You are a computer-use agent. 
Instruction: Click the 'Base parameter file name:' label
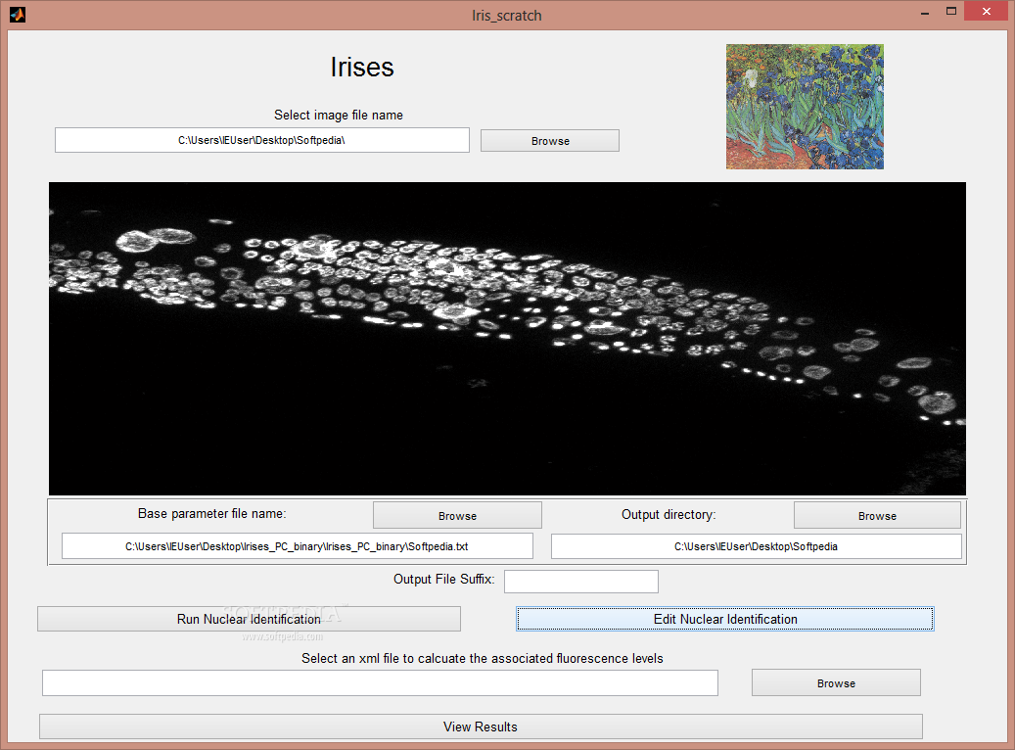tap(212, 514)
